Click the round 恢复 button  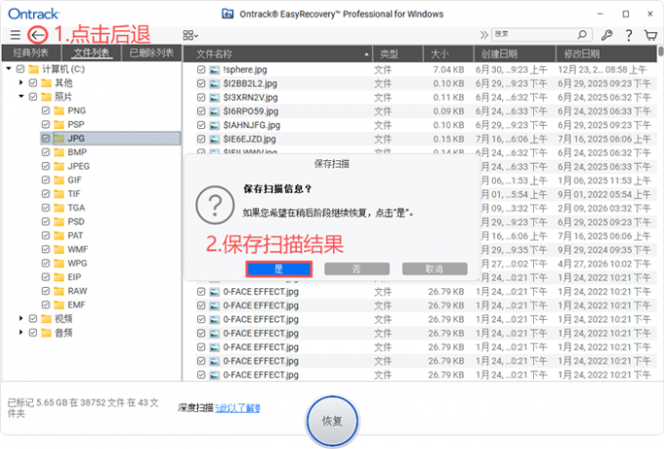pos(332,421)
